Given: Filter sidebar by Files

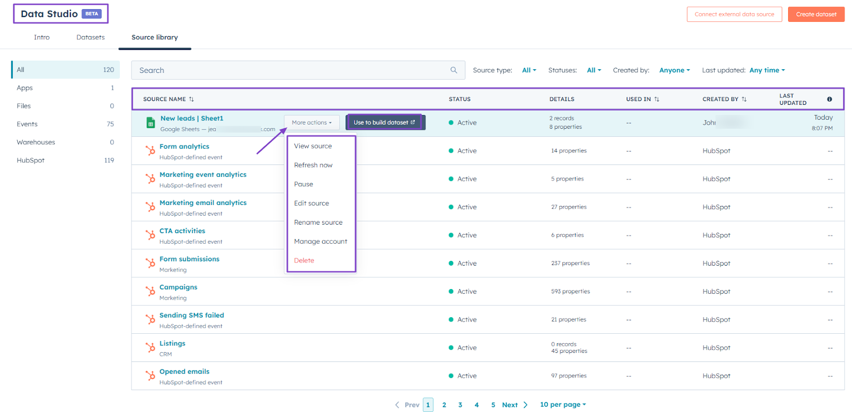Looking at the screenshot, I should tap(65, 106).
